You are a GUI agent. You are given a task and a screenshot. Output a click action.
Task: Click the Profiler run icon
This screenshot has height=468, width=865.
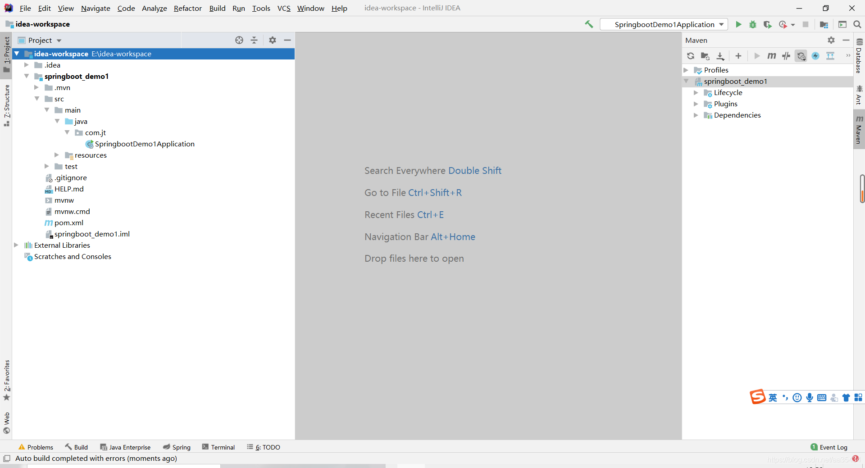783,24
